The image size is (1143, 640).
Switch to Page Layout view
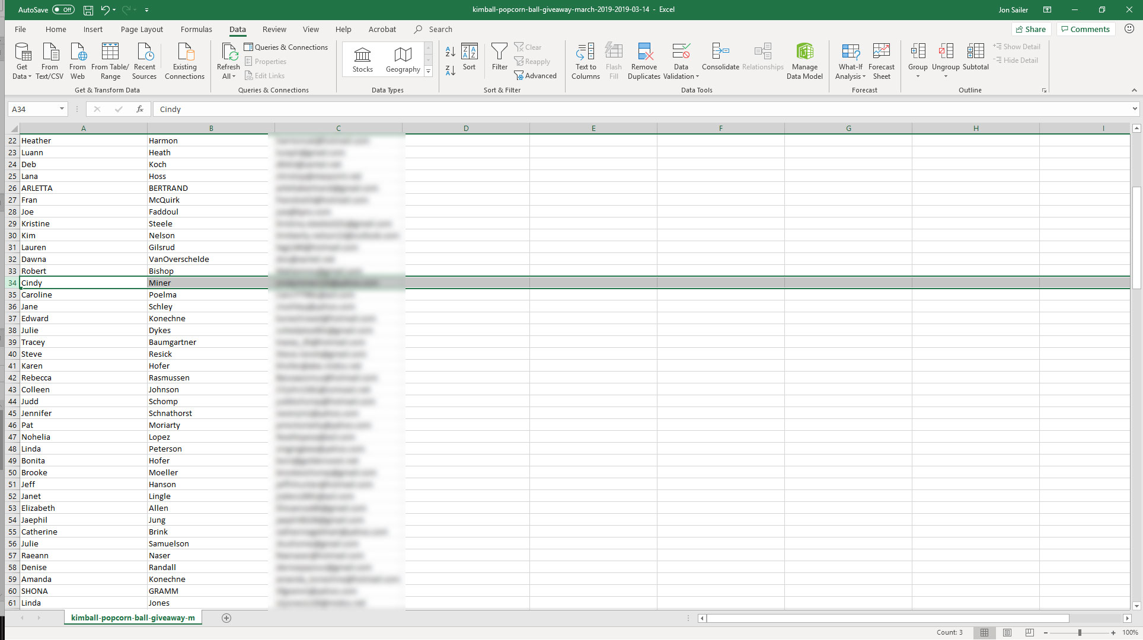(1007, 633)
